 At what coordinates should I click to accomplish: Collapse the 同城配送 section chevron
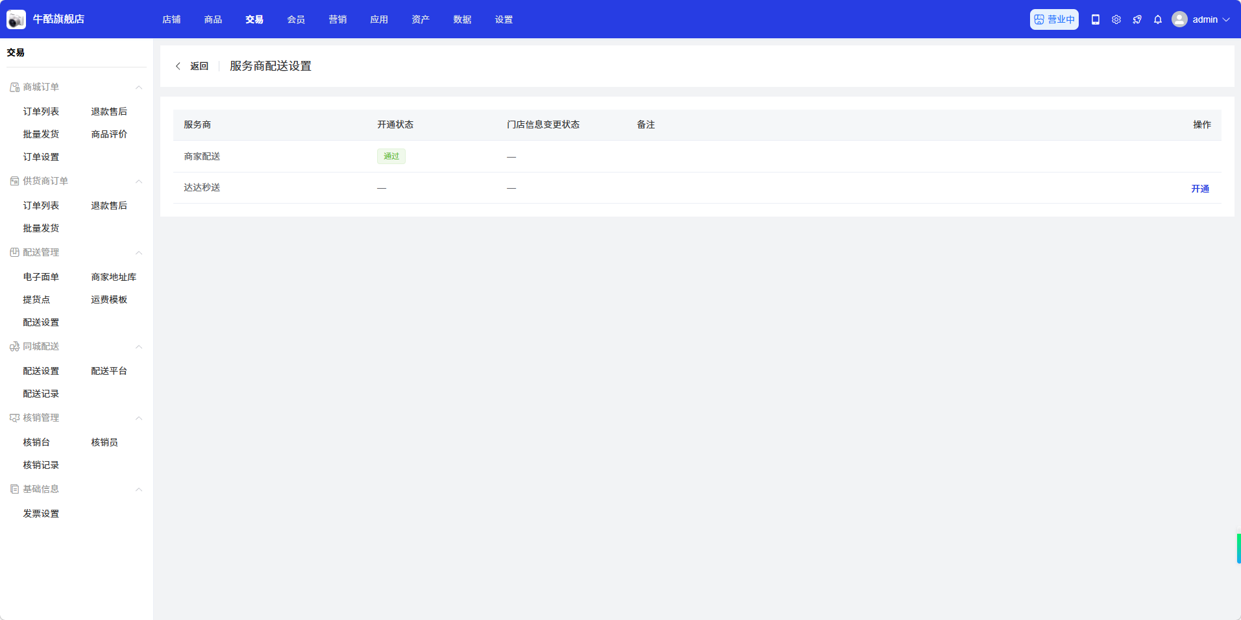139,347
